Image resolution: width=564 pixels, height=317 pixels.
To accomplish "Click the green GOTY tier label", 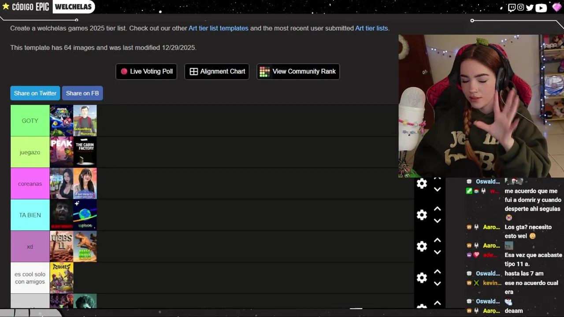I will [x=30, y=121].
